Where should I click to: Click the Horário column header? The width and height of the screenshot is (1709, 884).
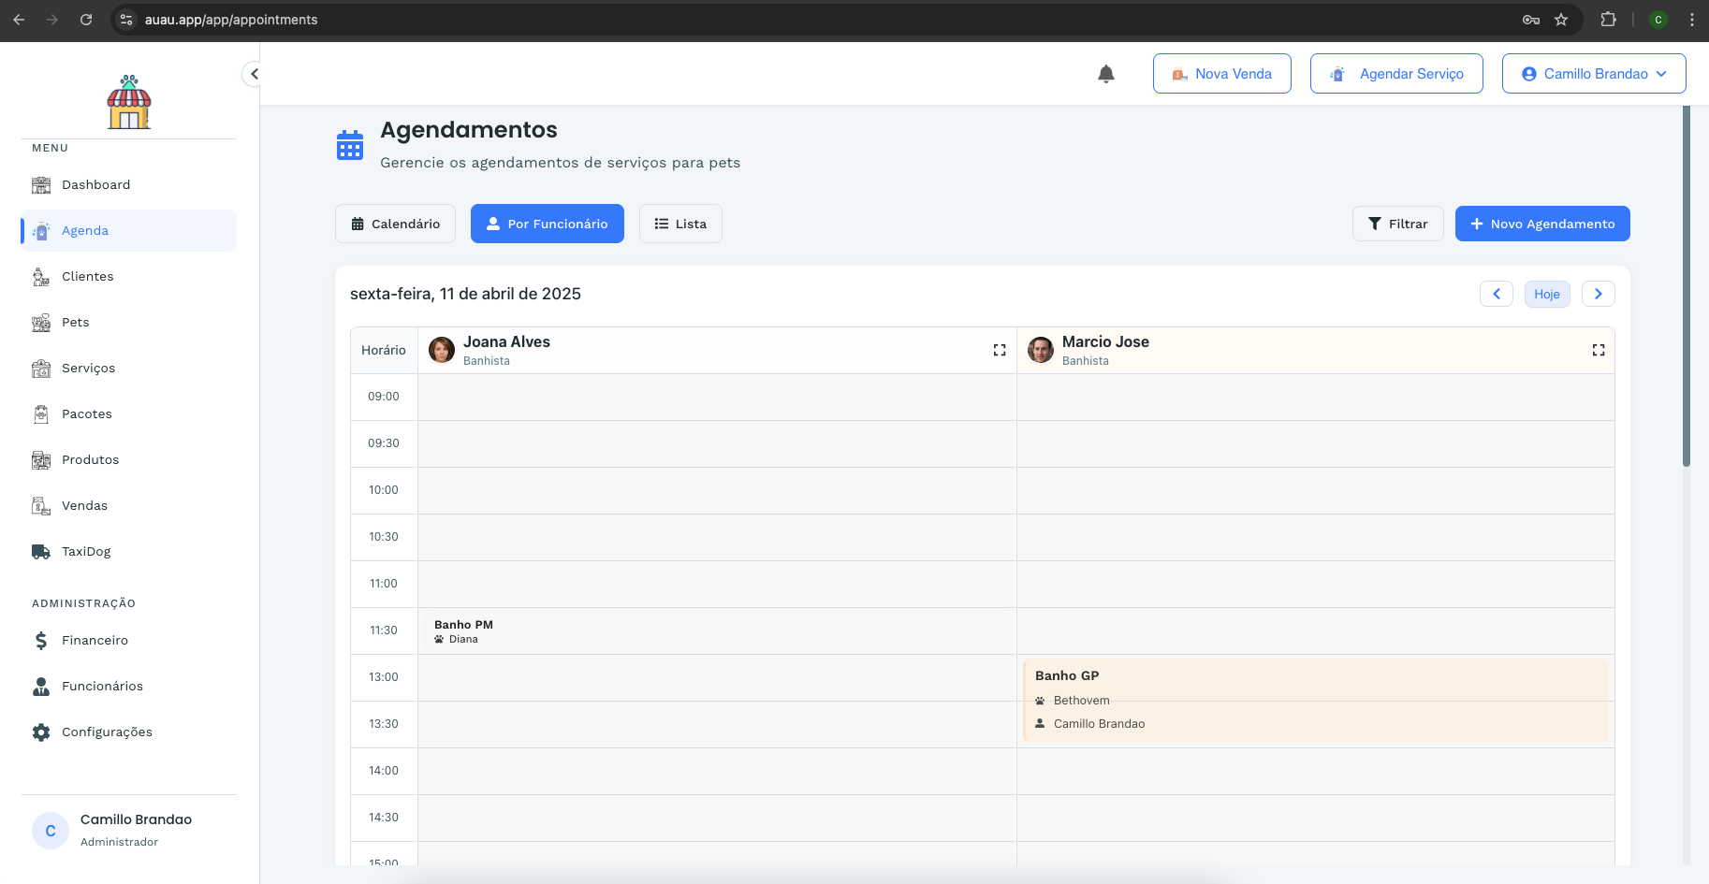[x=384, y=350]
